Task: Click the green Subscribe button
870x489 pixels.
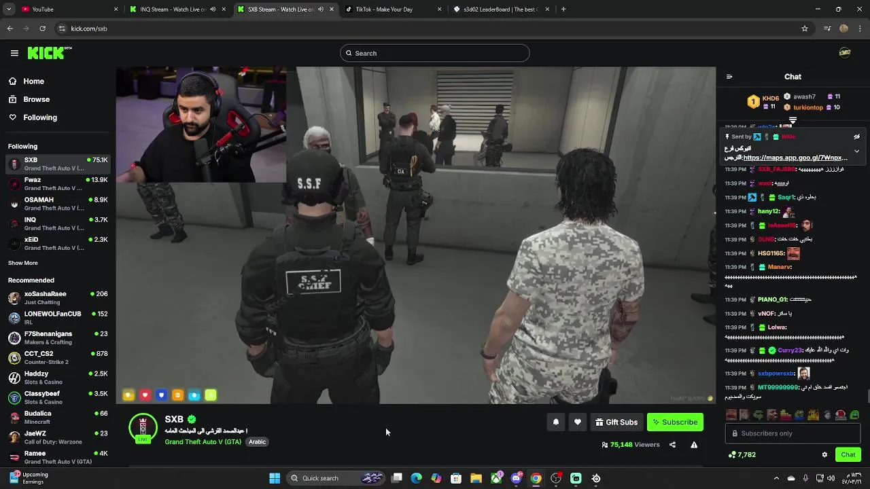Action: (675, 422)
